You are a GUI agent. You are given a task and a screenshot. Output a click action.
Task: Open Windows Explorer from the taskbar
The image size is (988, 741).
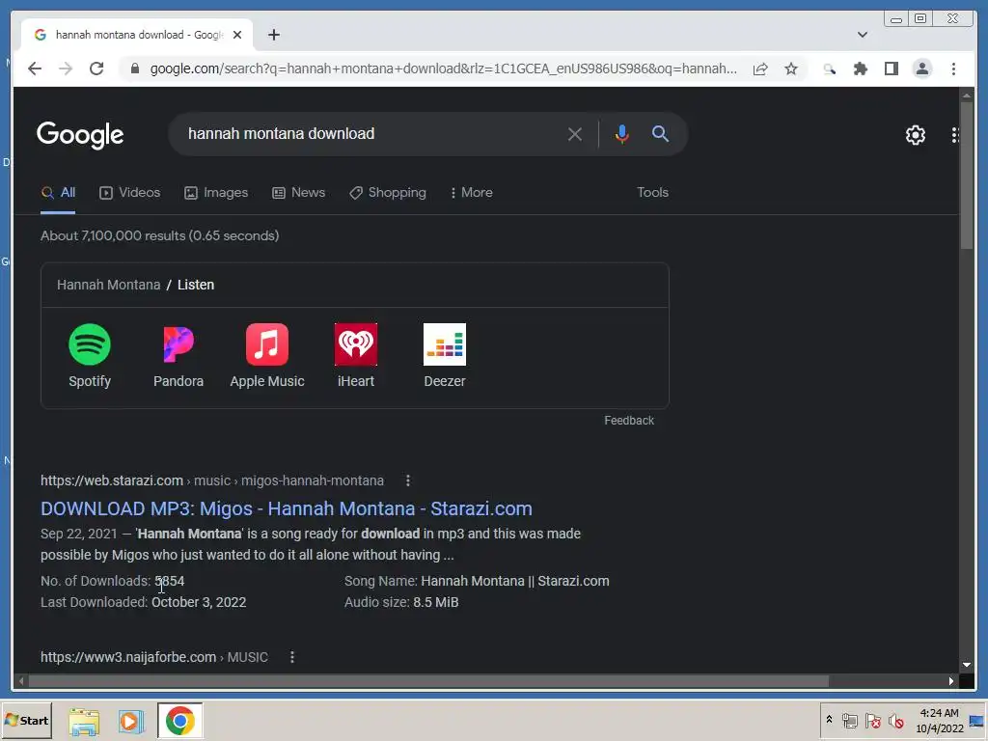click(x=84, y=721)
